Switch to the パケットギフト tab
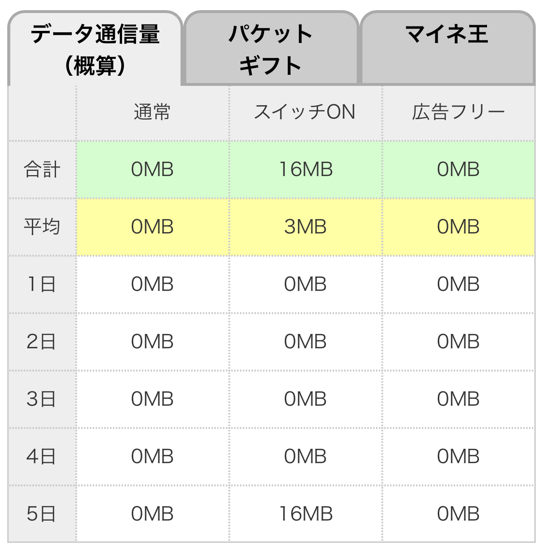Screen dimensions: 543x552 point(271,49)
